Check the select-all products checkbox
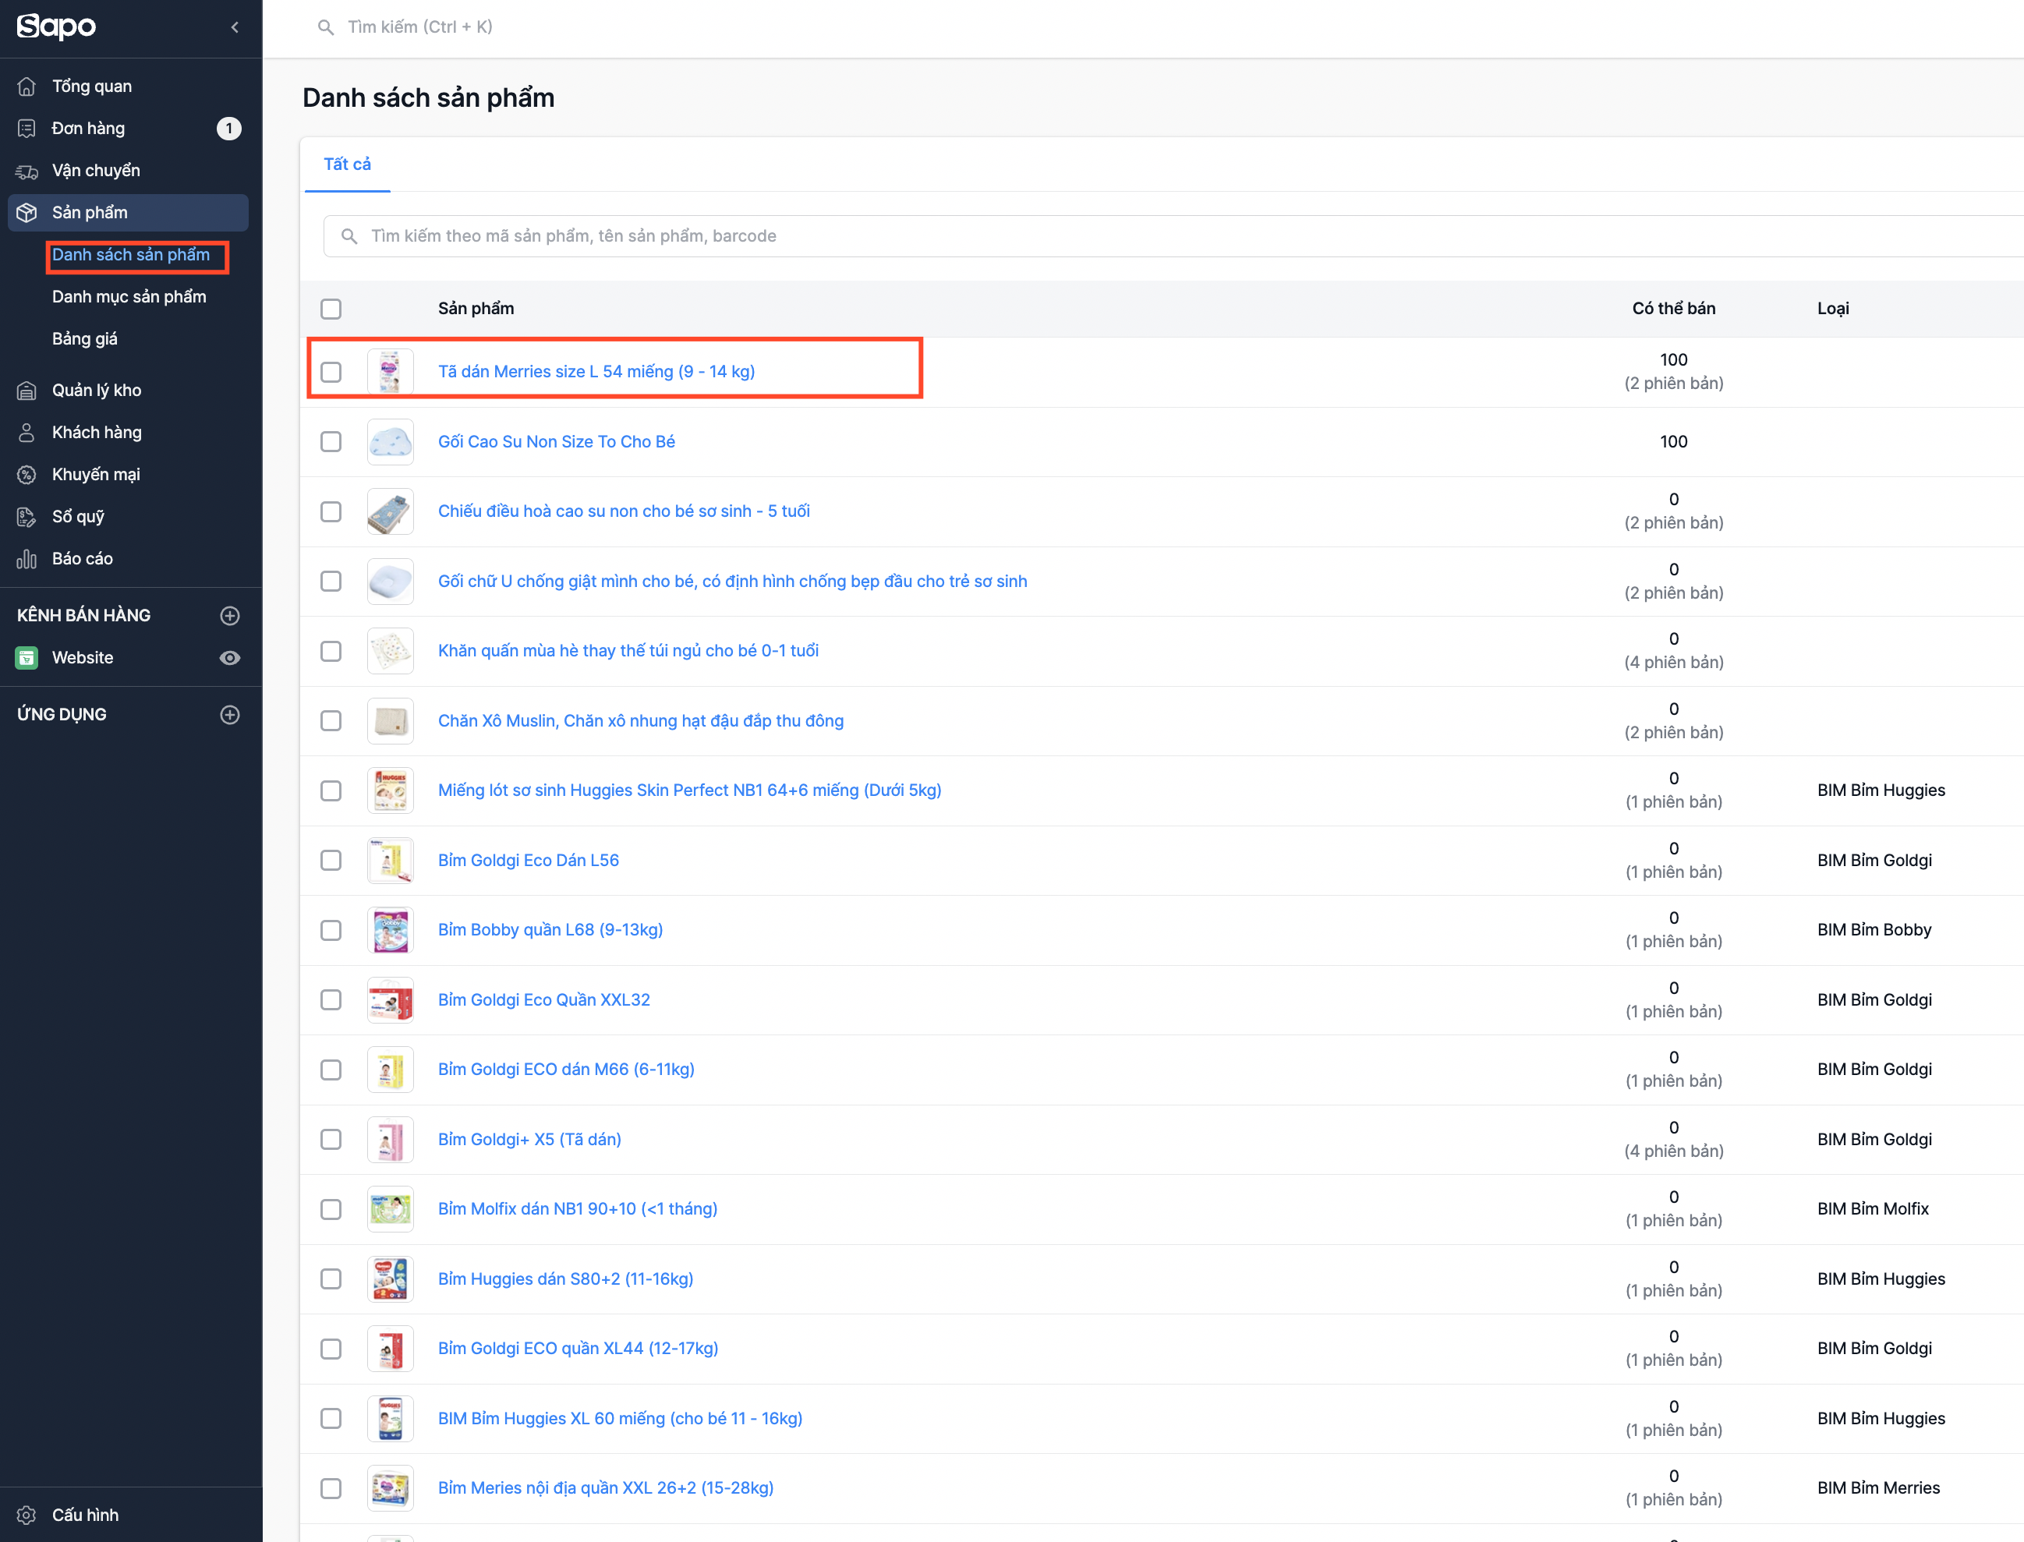Viewport: 2024px width, 1542px height. tap(331, 309)
